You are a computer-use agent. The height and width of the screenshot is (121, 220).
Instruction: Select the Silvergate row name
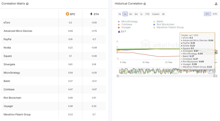pyautogui.click(x=9, y=64)
